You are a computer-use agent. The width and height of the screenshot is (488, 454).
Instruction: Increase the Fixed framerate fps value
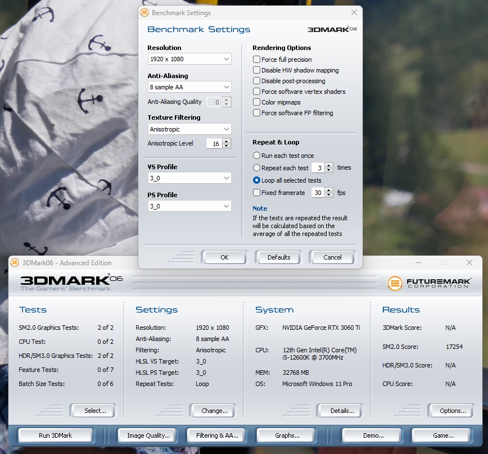coord(329,190)
